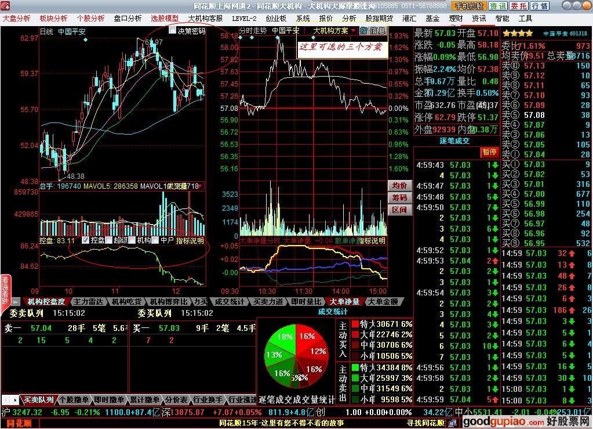Image resolution: width=593 pixels, height=429 pixels.
Task: Click the 指 indicator icon beside 信息
Action: click(x=363, y=31)
